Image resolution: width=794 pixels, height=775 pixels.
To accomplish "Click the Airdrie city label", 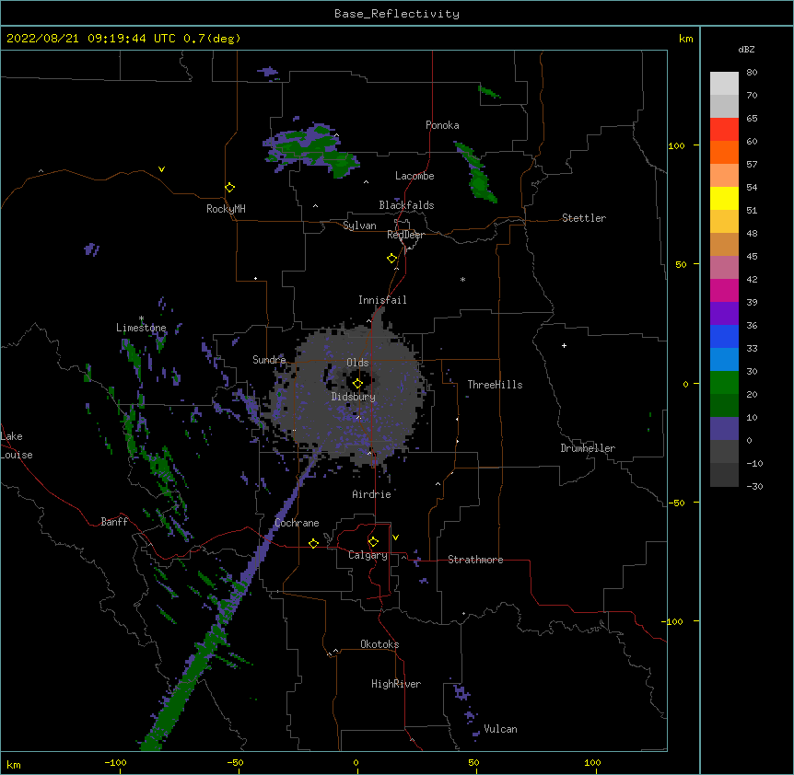I will [371, 494].
